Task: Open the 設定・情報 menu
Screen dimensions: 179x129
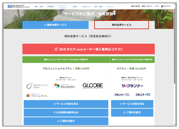Action: coord(99,6)
